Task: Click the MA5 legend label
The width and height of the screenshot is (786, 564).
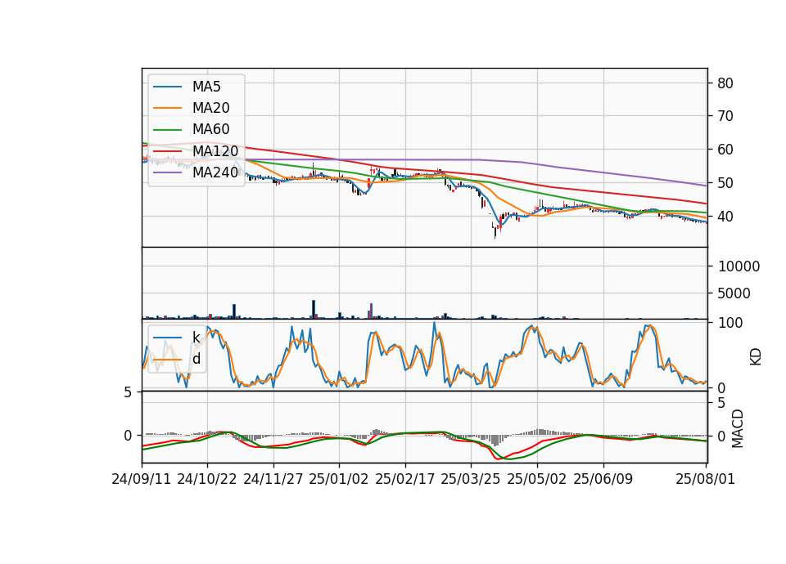Action: click(206, 87)
